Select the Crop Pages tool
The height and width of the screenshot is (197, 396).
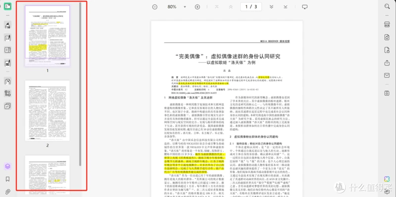(7, 93)
